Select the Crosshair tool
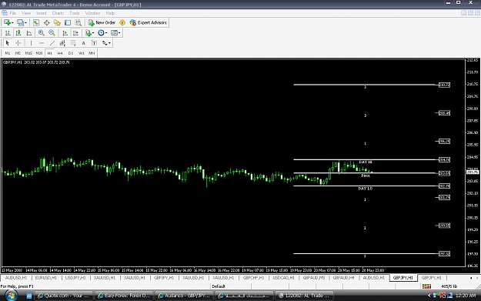This screenshot has width=481, height=301. pos(18,43)
